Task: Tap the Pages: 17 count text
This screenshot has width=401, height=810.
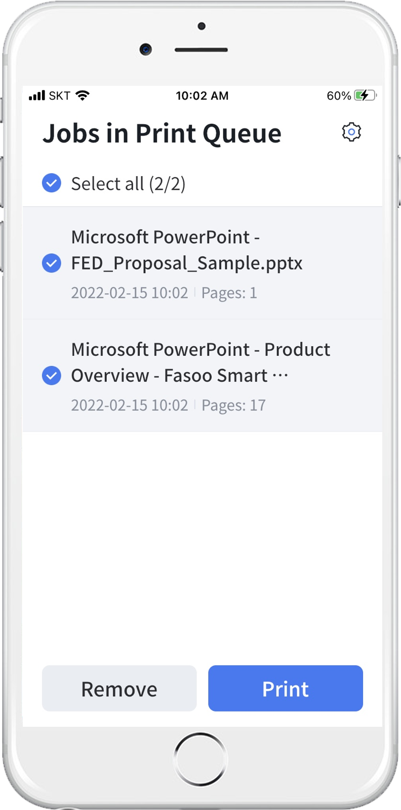Action: coord(234,404)
